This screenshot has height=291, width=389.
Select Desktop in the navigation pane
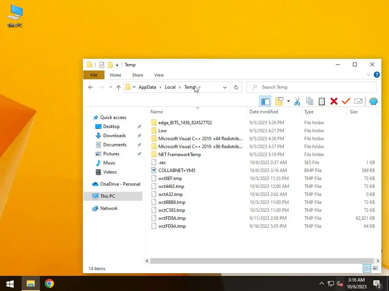click(x=111, y=127)
